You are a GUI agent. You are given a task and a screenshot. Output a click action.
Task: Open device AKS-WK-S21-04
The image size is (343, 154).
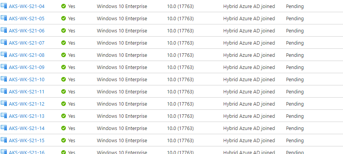point(26,6)
